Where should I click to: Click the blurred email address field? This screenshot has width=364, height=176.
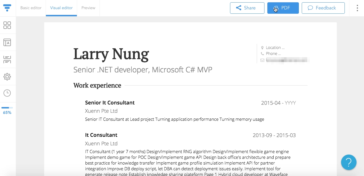287,60
